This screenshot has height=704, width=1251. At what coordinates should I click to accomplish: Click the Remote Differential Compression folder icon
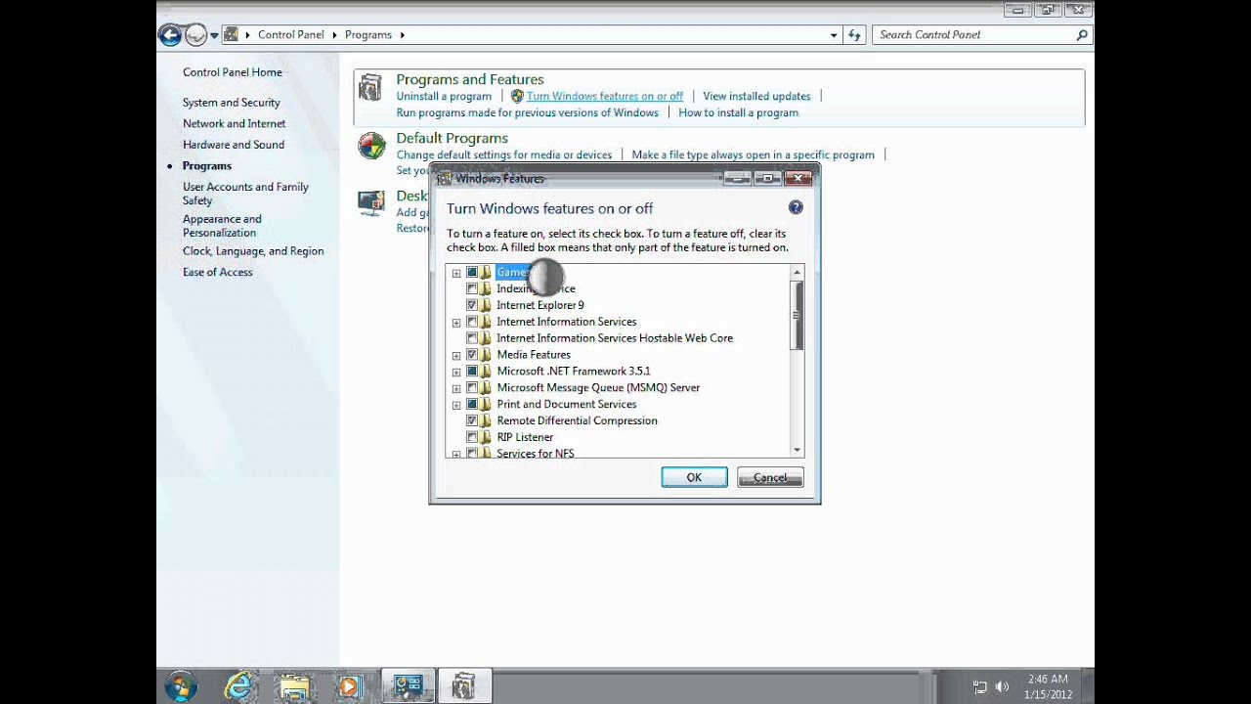click(486, 420)
